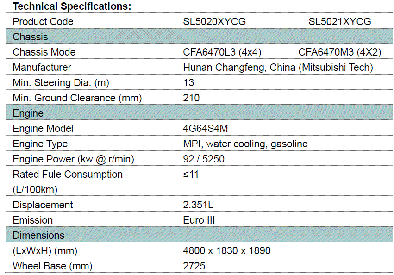Click the 4800 x 1830 x 1890 dimensions
This screenshot has height=275, width=394.
point(227,251)
